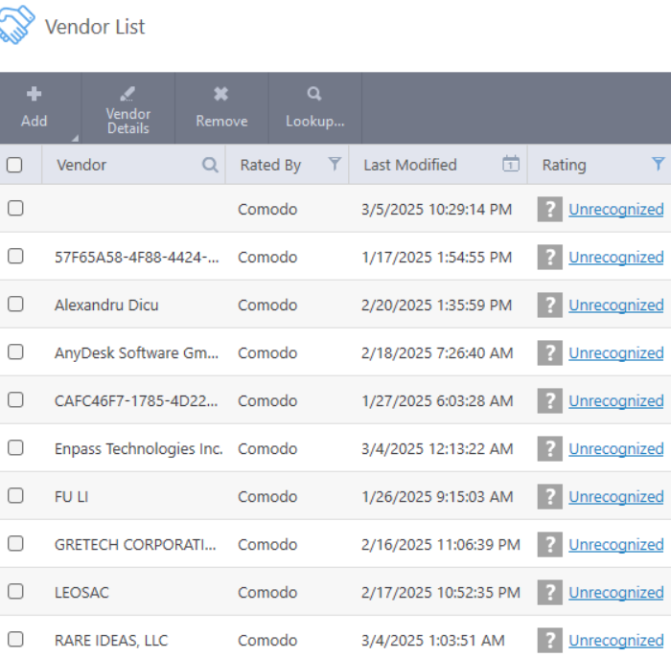Click the Remove toolbar button

[x=221, y=107]
